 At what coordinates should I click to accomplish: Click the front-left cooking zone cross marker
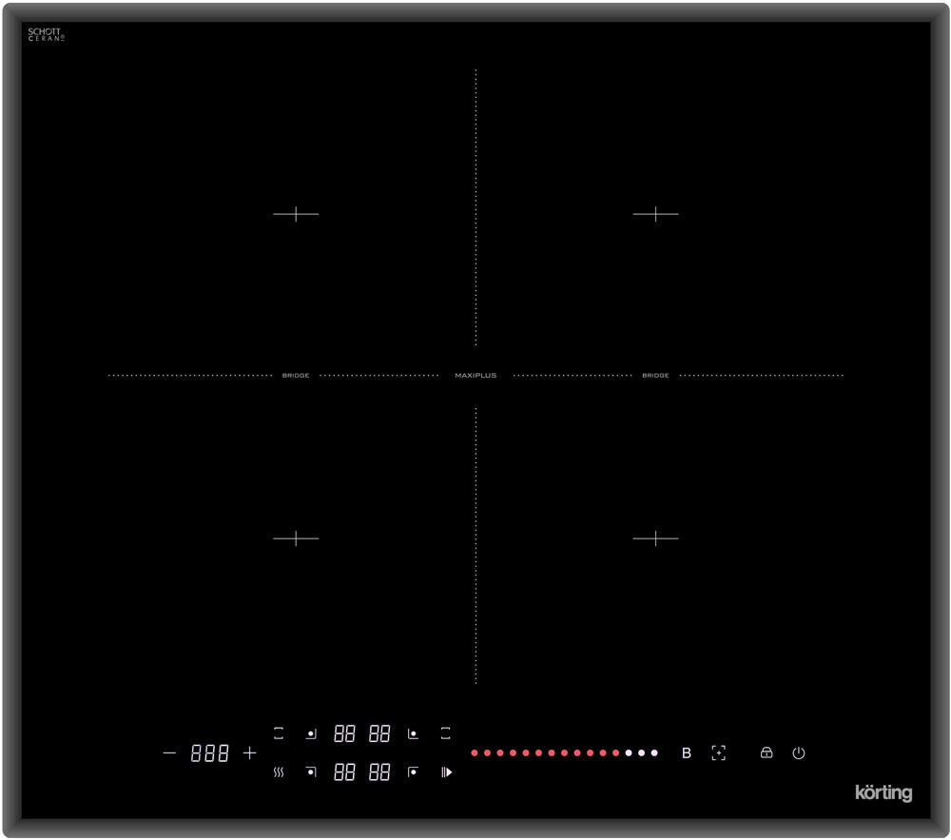pyautogui.click(x=296, y=538)
